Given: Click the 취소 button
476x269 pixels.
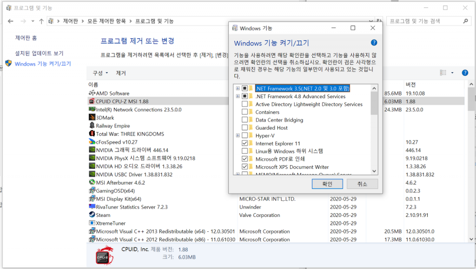Looking at the screenshot, I should [x=362, y=184].
